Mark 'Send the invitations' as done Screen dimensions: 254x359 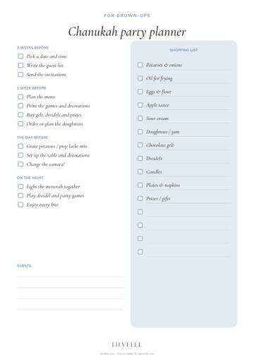click(x=20, y=75)
